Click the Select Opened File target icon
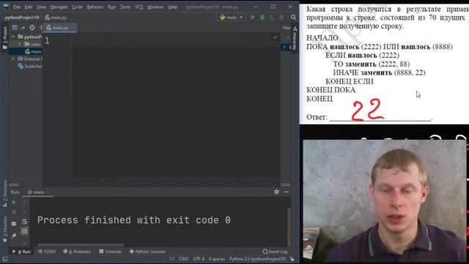 tap(32, 28)
